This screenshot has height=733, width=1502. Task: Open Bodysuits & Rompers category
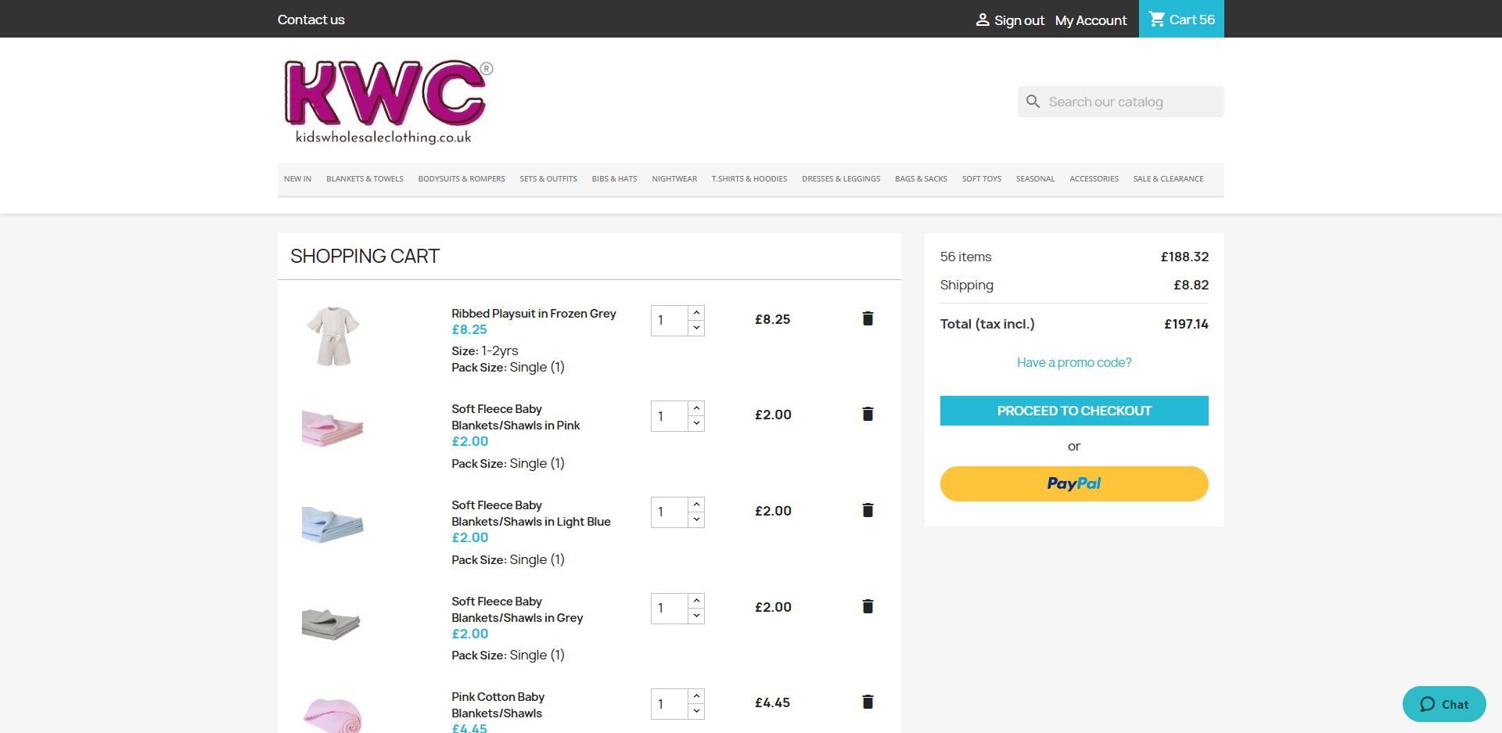click(462, 179)
